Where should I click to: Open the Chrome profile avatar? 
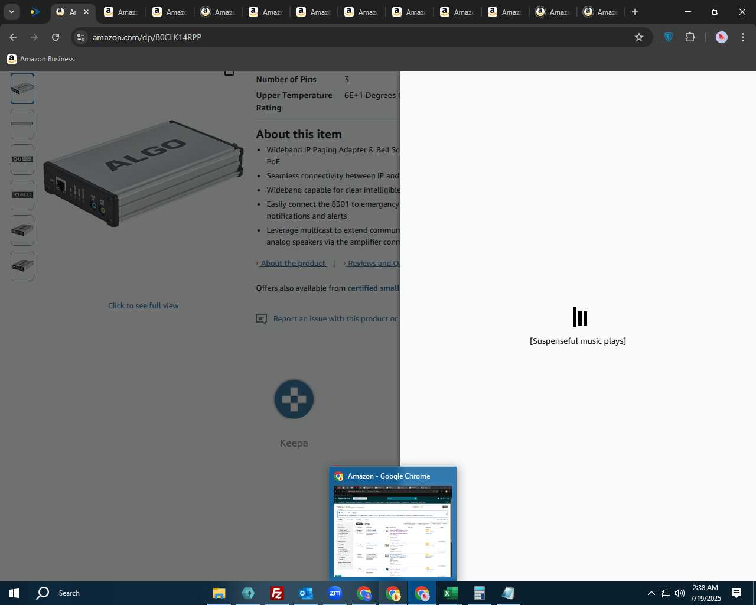(x=722, y=37)
